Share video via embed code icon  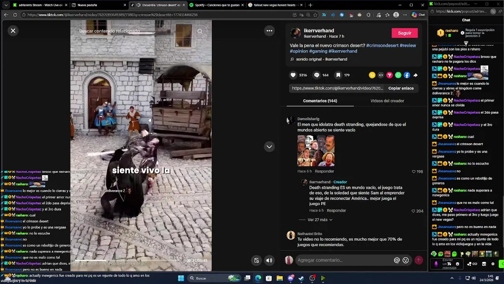(x=381, y=75)
